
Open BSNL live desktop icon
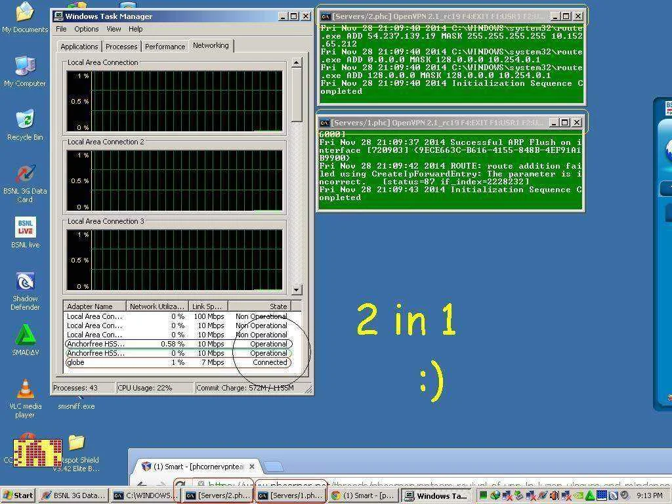(x=25, y=232)
